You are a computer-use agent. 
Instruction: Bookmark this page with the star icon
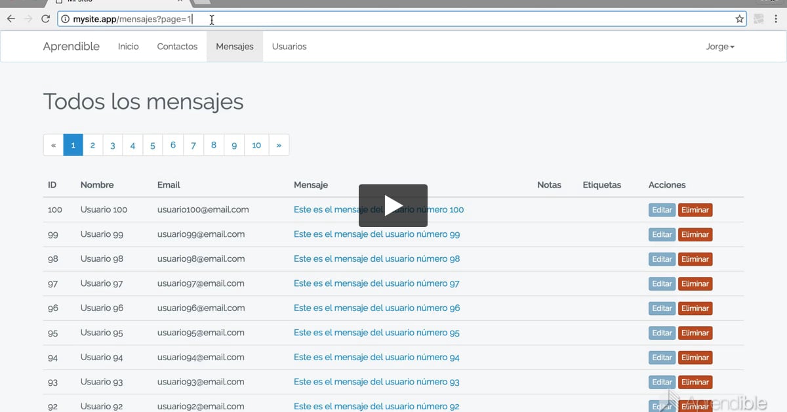coord(740,19)
